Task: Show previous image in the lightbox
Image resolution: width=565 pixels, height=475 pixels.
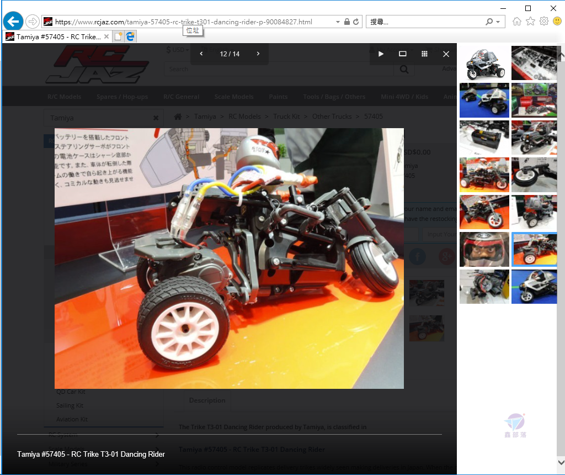Action: [x=201, y=54]
